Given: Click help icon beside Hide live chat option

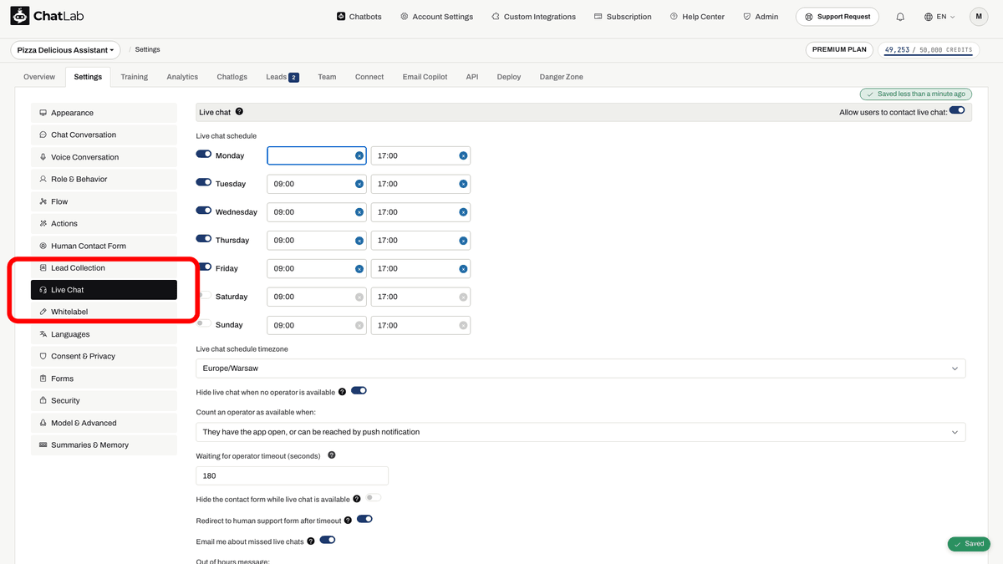Looking at the screenshot, I should point(343,392).
